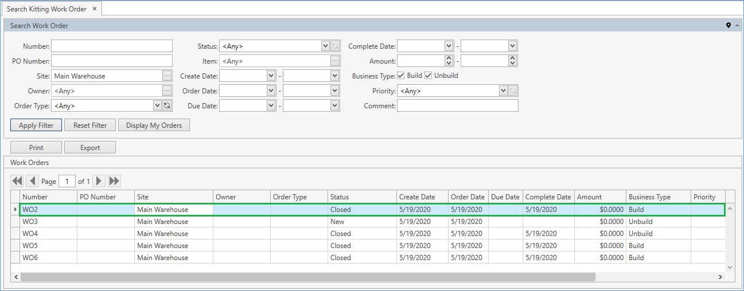The image size is (744, 291).
Task: Sort by the Status column header
Action: 361,197
